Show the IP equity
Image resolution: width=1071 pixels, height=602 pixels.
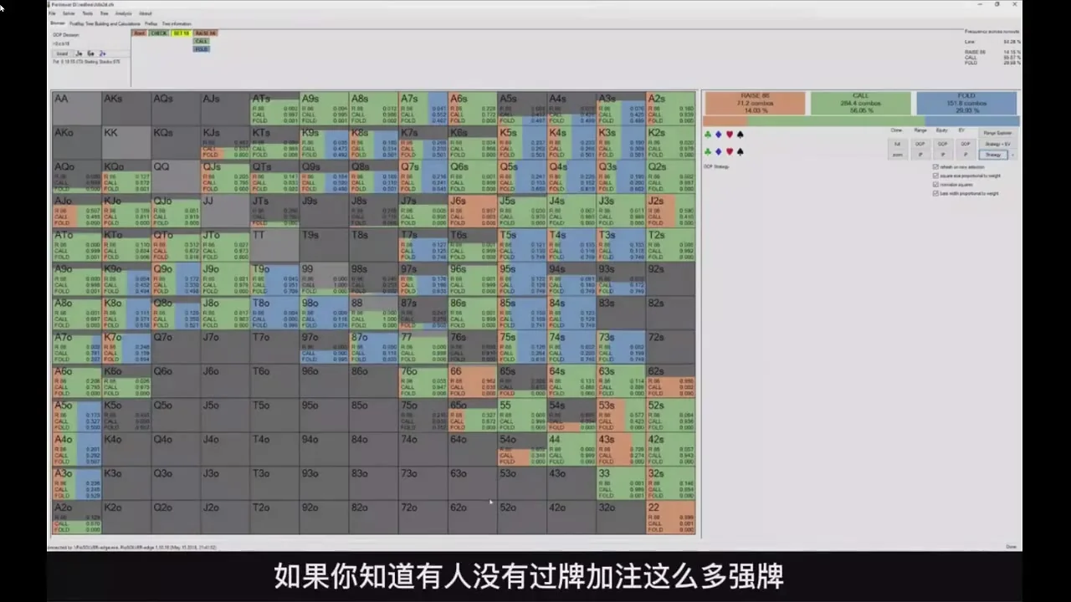coord(942,155)
